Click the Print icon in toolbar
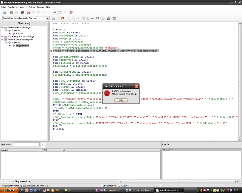The height and width of the screenshot is (193, 242). click(x=22, y=12)
